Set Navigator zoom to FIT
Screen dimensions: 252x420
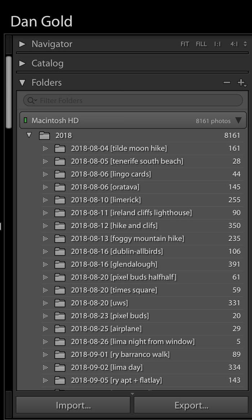click(185, 44)
